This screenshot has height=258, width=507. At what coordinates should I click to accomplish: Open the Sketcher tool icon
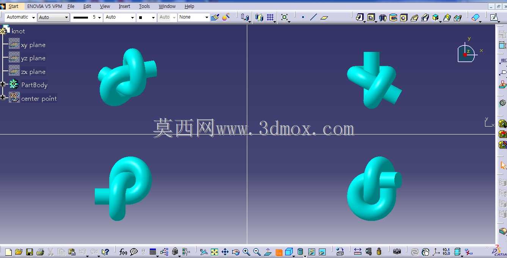494,17
